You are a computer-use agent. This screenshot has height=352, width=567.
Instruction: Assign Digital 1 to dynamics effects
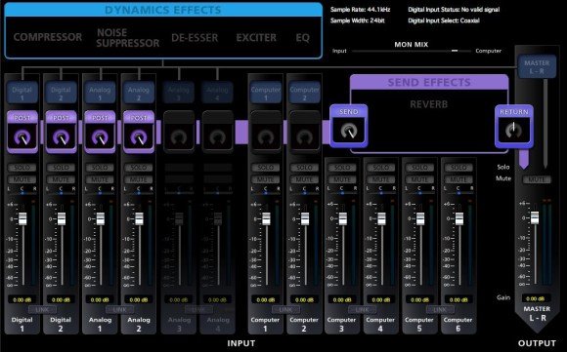22,93
